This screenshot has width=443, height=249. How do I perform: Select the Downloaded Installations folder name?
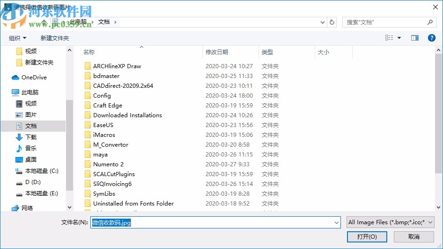tap(127, 115)
